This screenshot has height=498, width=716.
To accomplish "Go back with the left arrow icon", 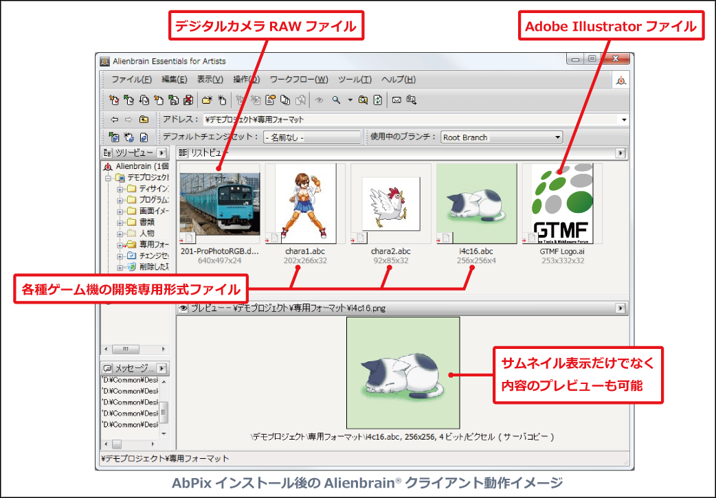I will (x=114, y=120).
